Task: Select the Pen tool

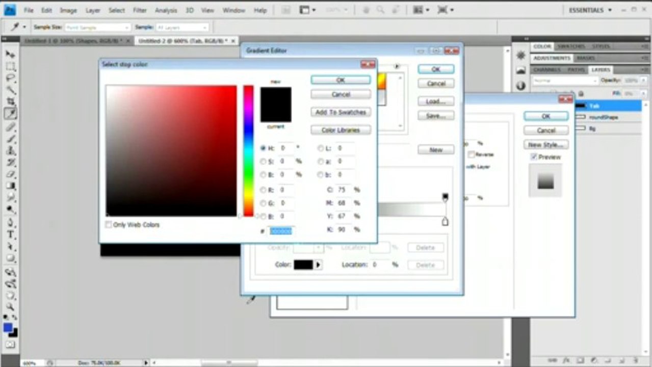Action: tap(10, 223)
